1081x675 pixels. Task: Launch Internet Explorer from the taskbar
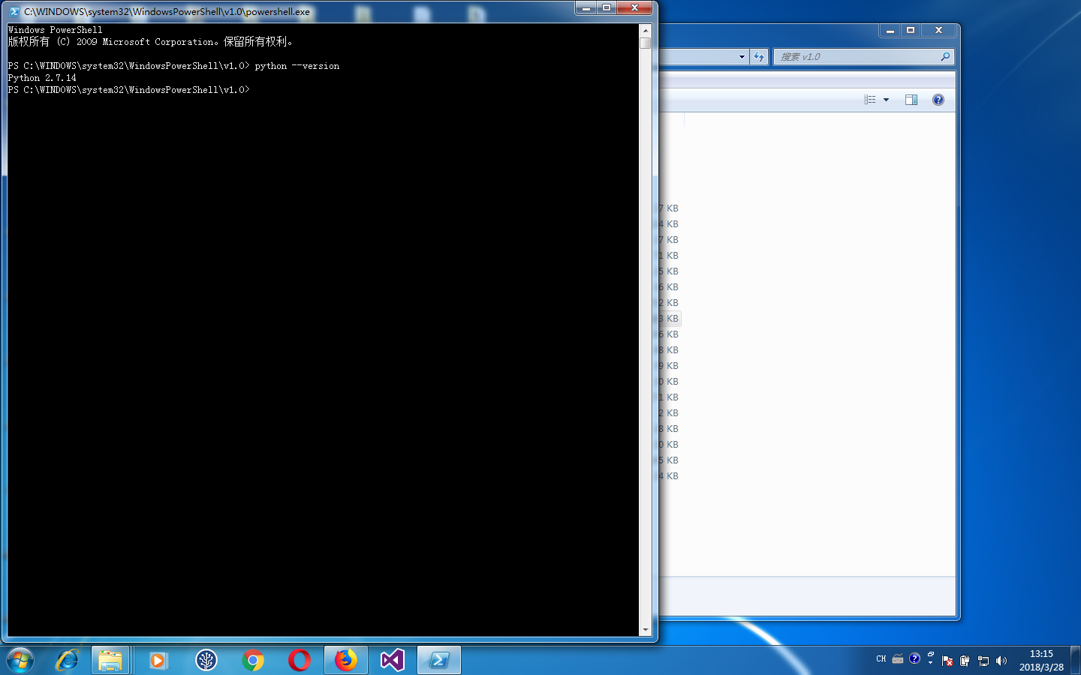coord(68,660)
